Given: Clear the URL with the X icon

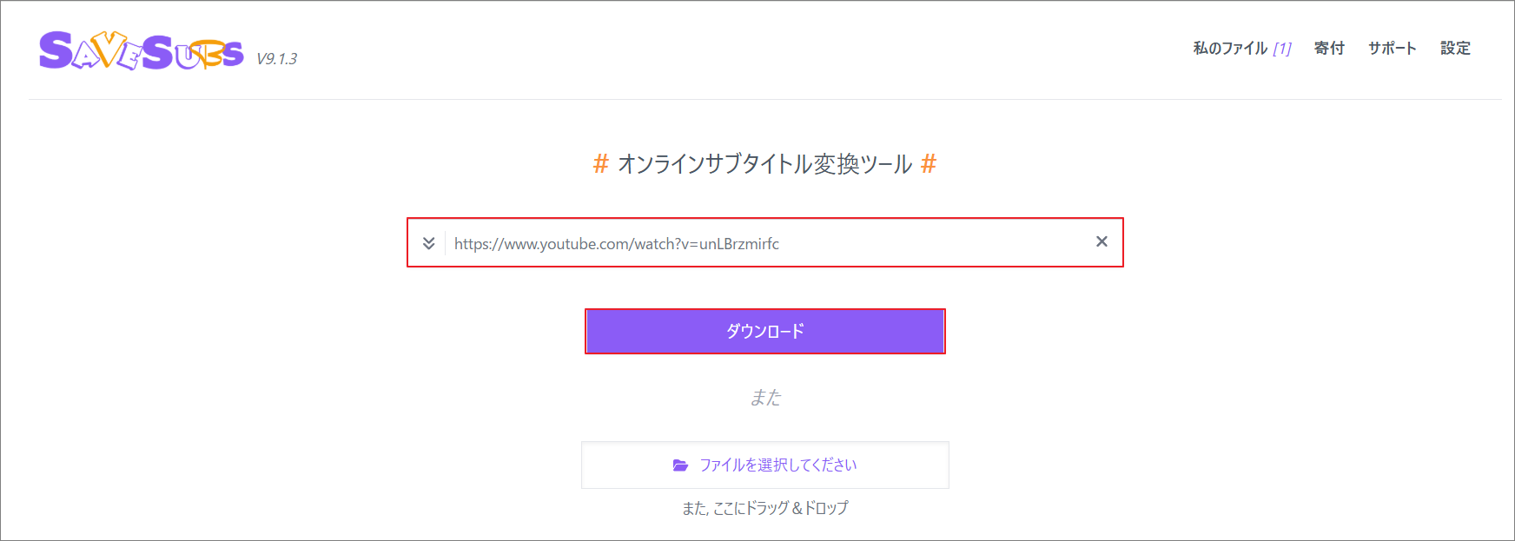Looking at the screenshot, I should pos(1102,242).
